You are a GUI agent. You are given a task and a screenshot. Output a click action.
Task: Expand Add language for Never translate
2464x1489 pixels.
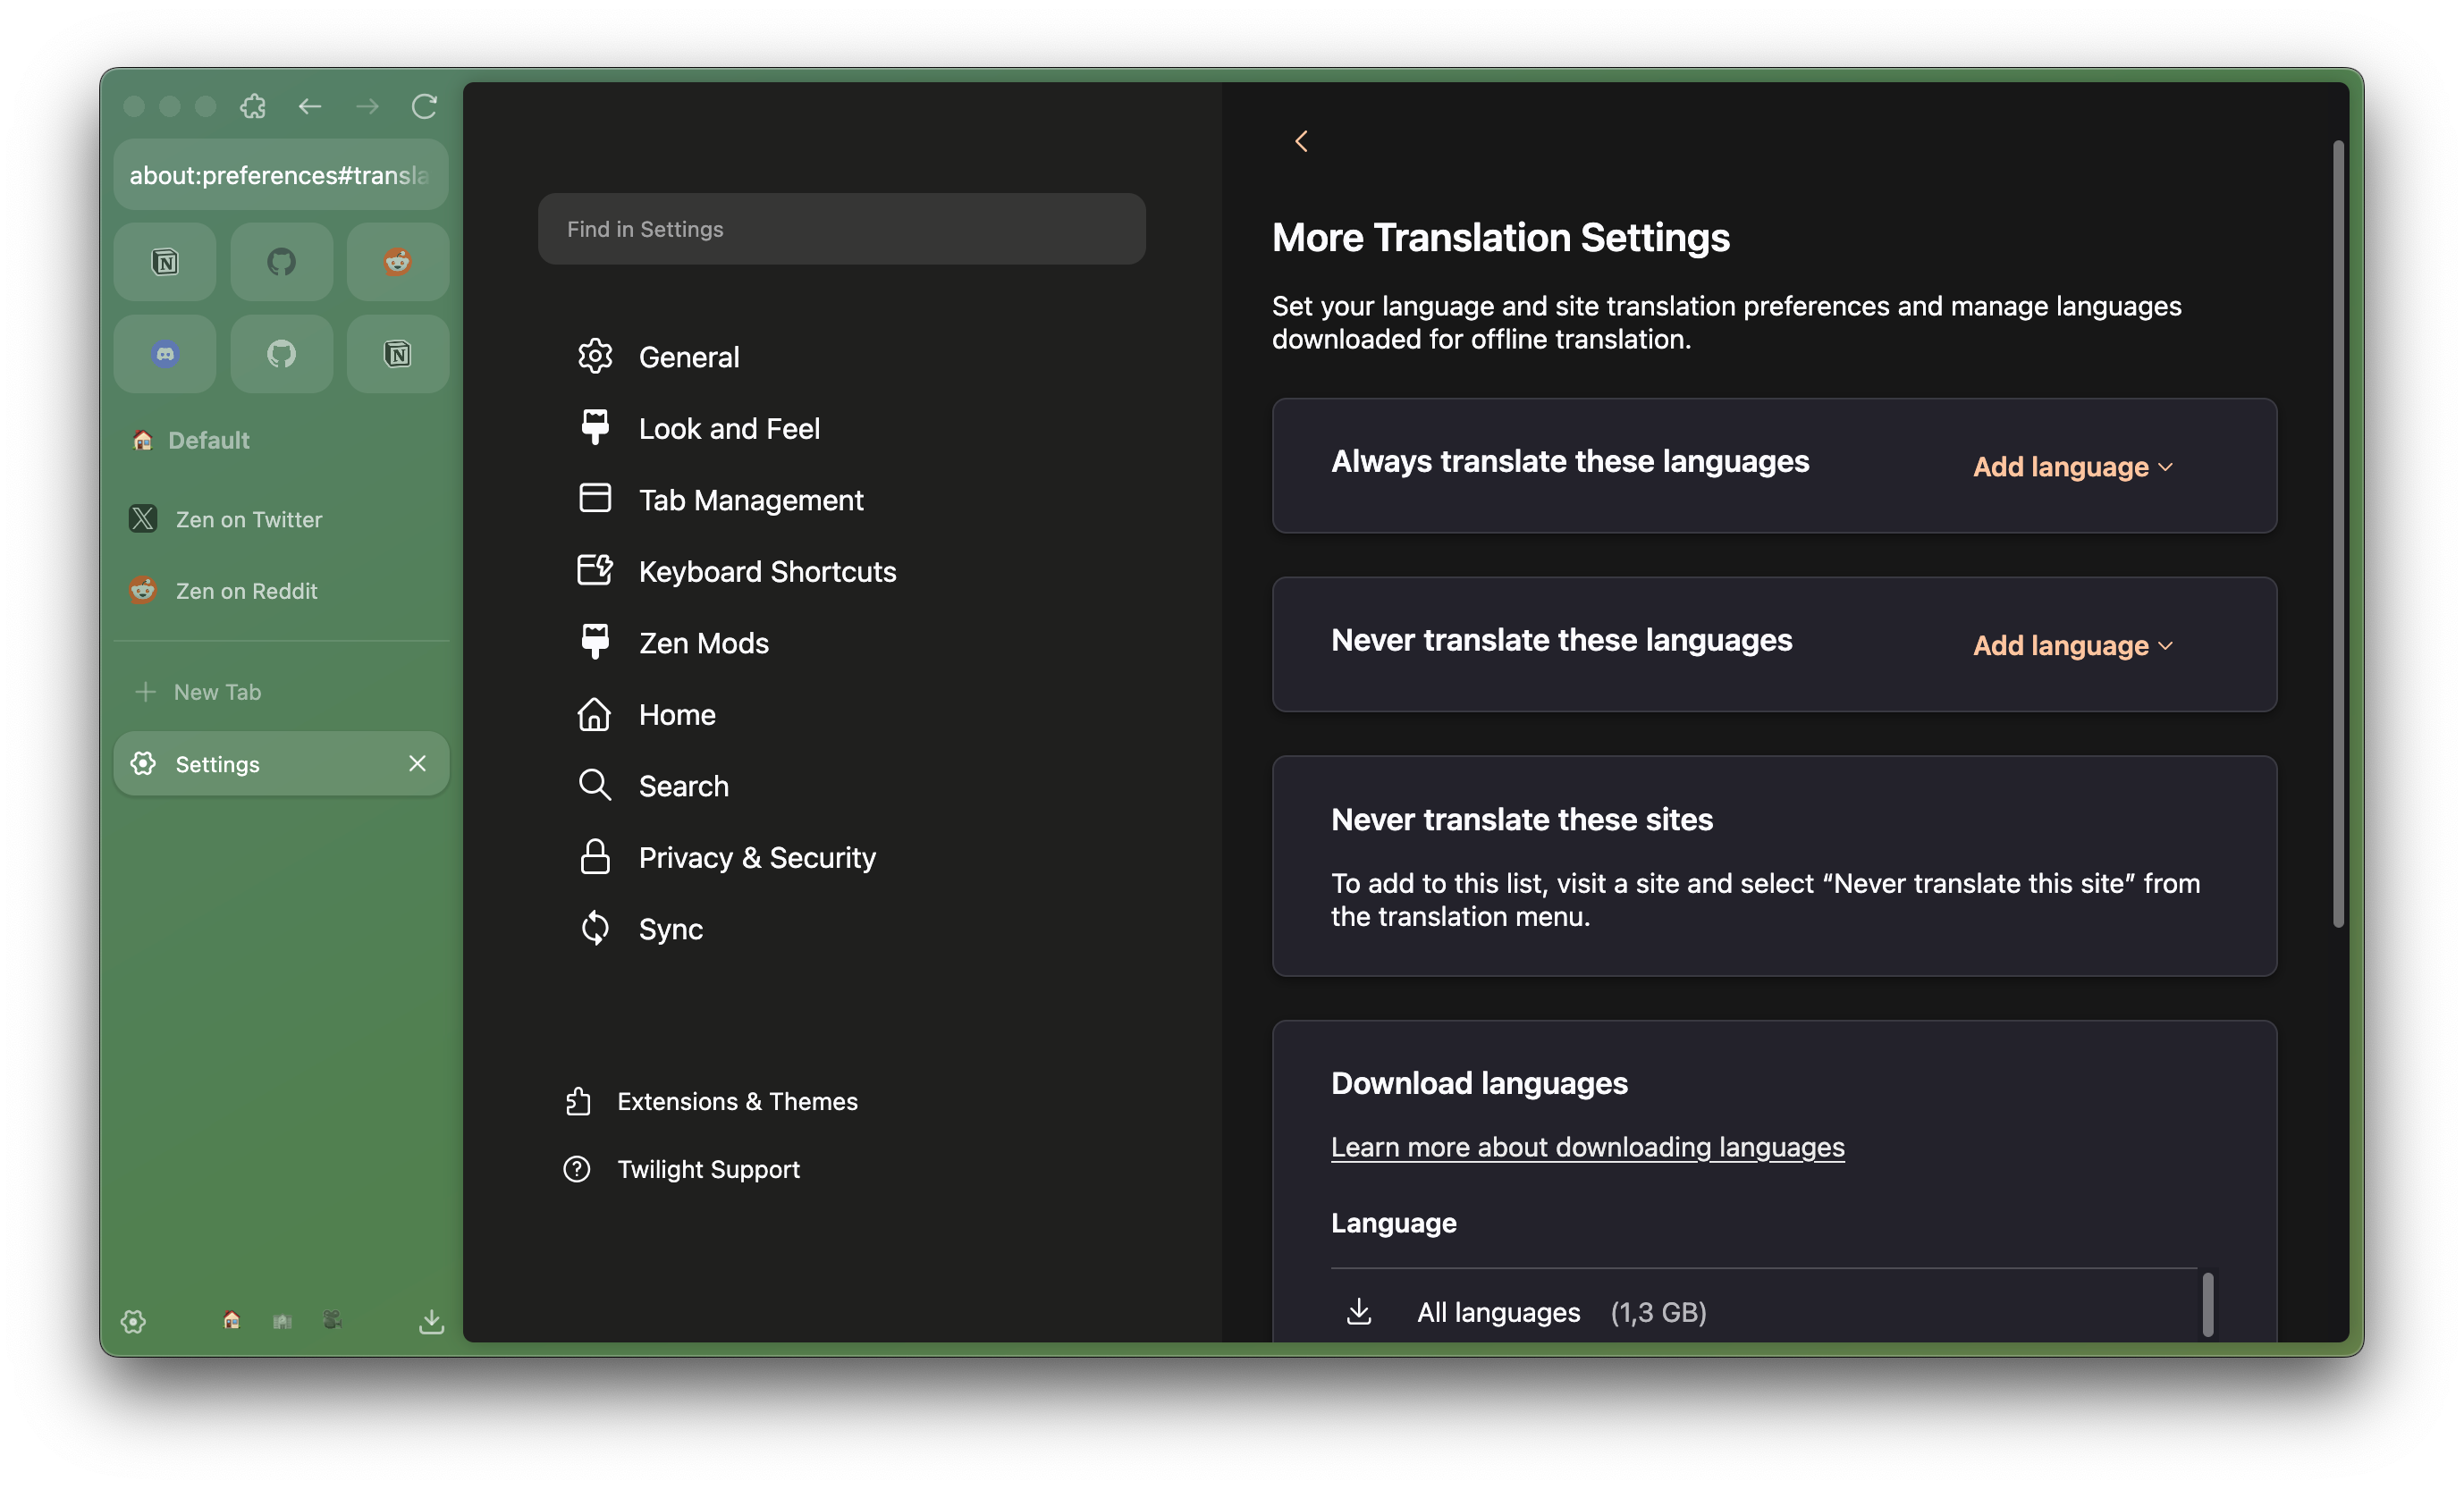2072,646
